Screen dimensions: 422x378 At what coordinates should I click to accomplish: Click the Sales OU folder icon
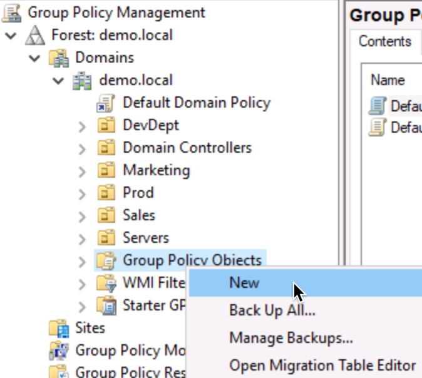pyautogui.click(x=106, y=215)
